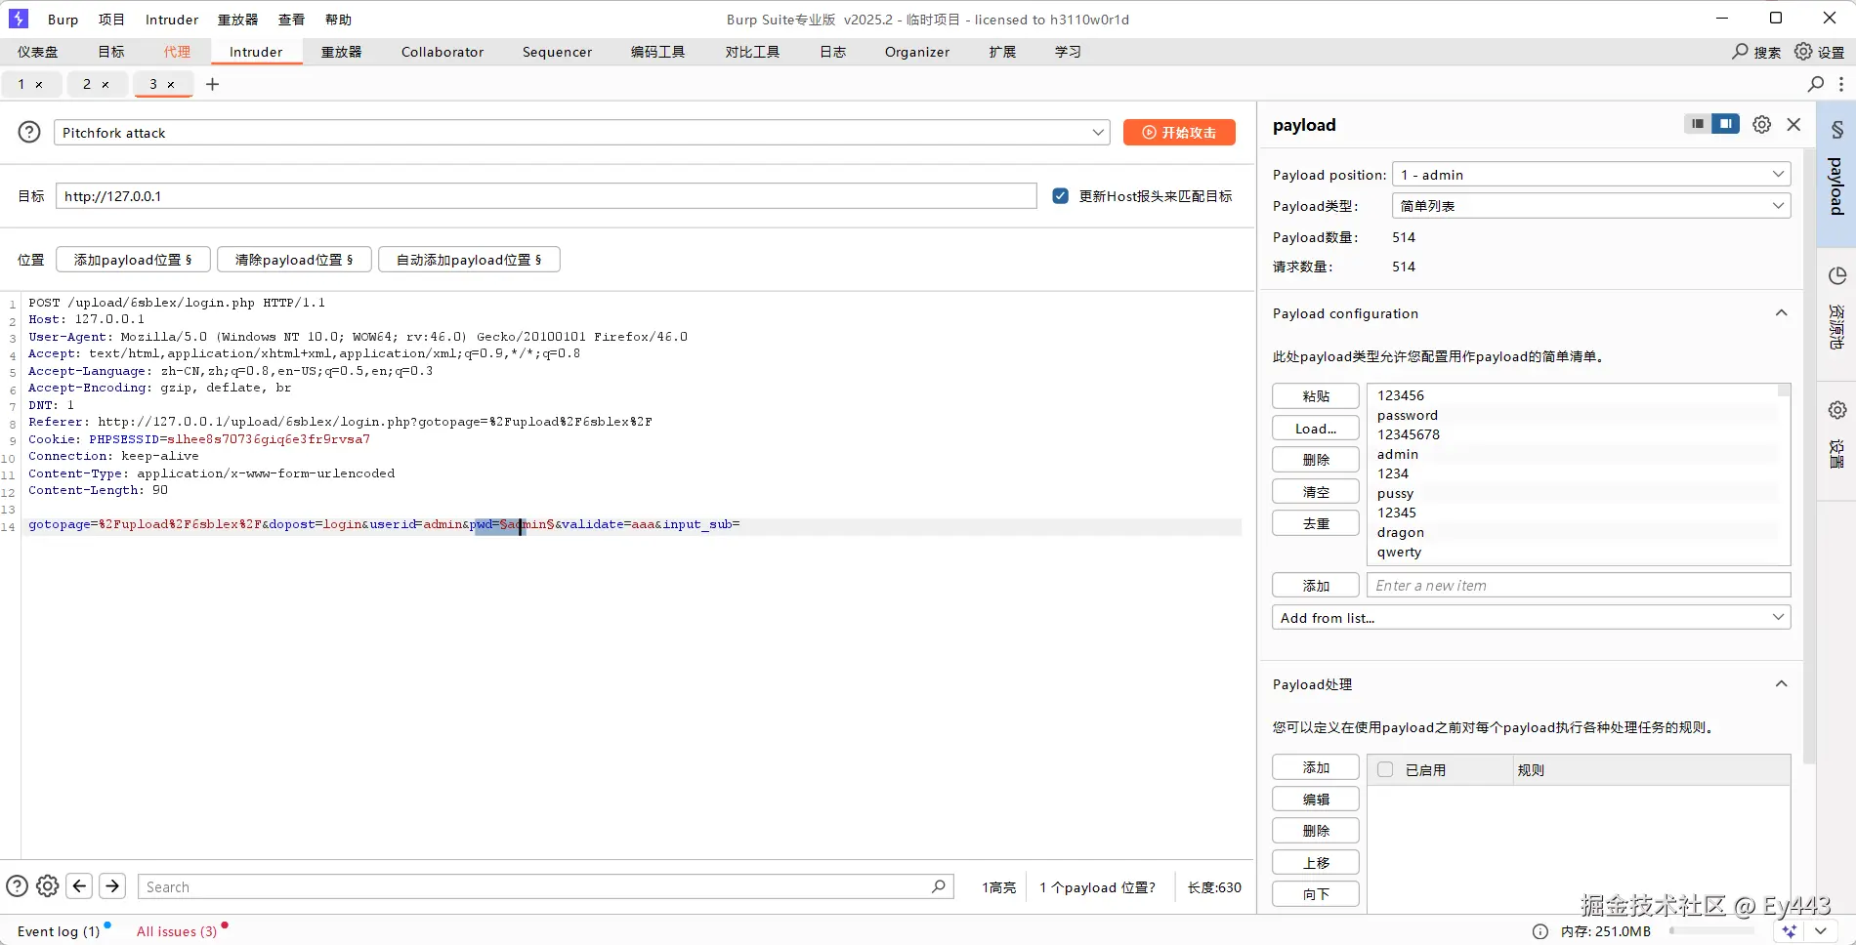This screenshot has width=1856, height=945.
Task: Switch to the Organizer tab
Action: tap(917, 52)
